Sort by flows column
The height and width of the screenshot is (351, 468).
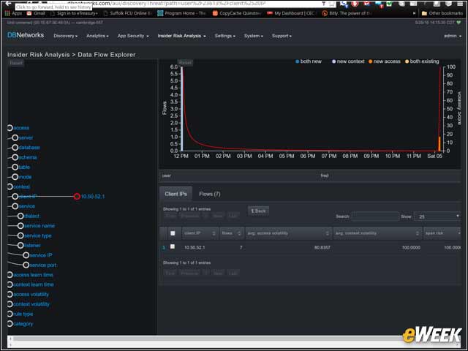[x=232, y=233]
